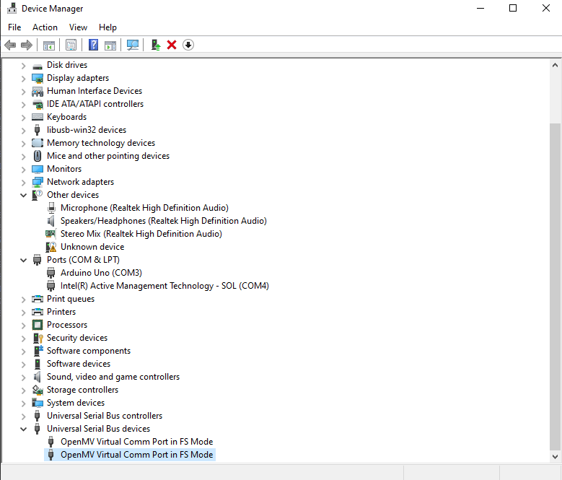Click the scrollbar down arrow
This screenshot has width=562, height=480.
click(555, 456)
